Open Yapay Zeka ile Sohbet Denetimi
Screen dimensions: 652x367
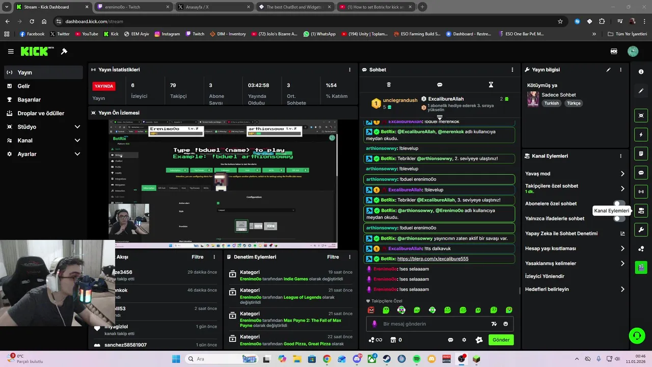575,233
